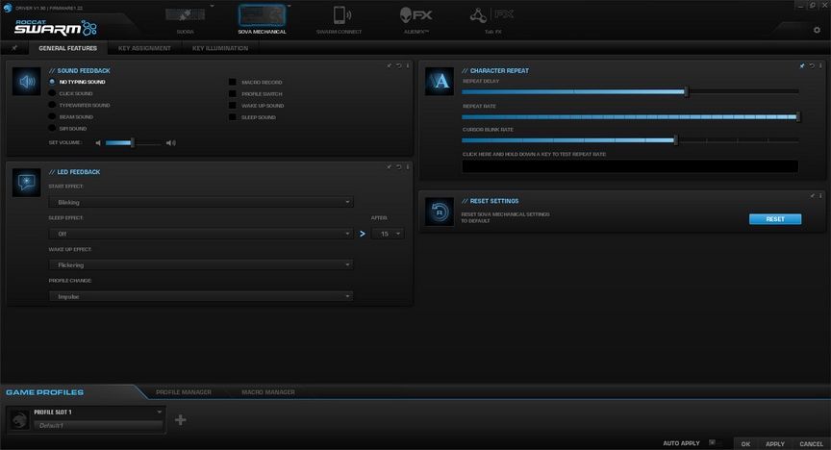Pin the Reset Settings panel
831x450 pixels.
click(812, 195)
